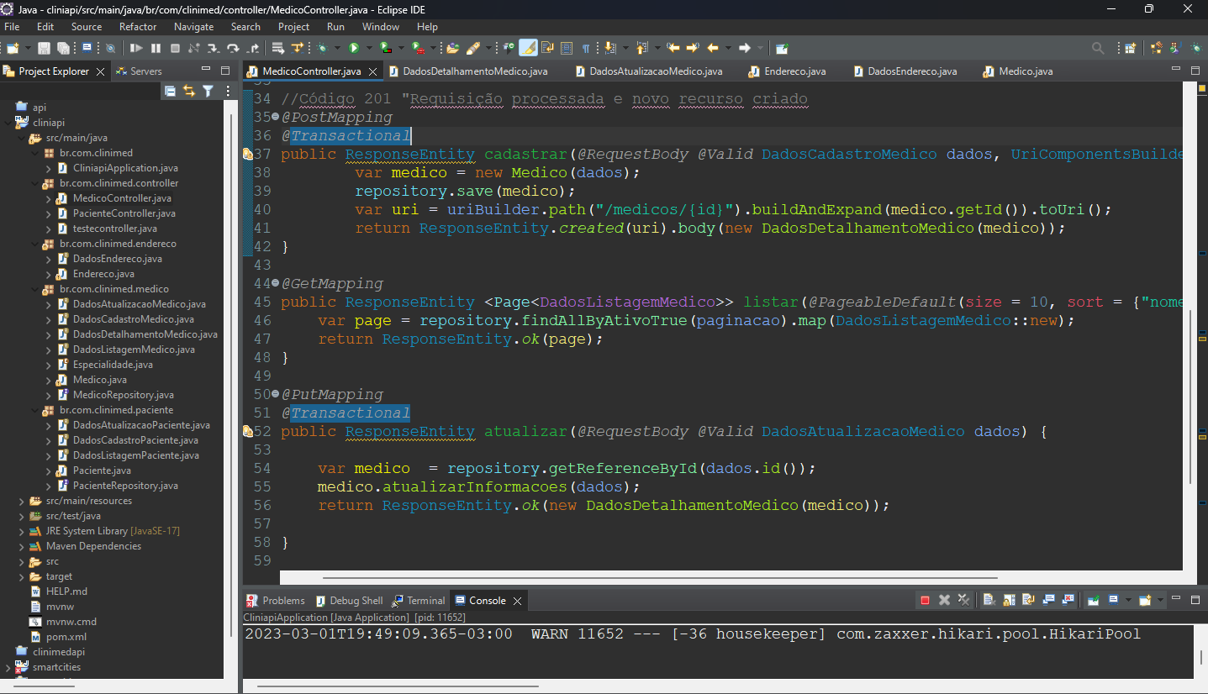
Task: Open the Open Console dropdown arrow
Action: click(1160, 600)
